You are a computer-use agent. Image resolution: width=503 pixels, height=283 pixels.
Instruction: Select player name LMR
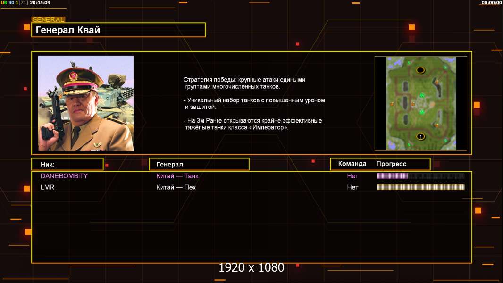coord(48,187)
